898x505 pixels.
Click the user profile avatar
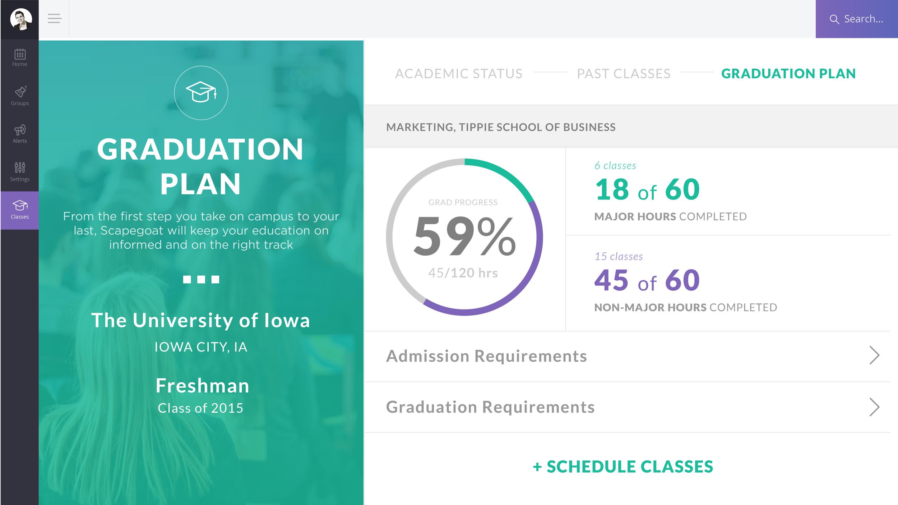click(x=21, y=19)
